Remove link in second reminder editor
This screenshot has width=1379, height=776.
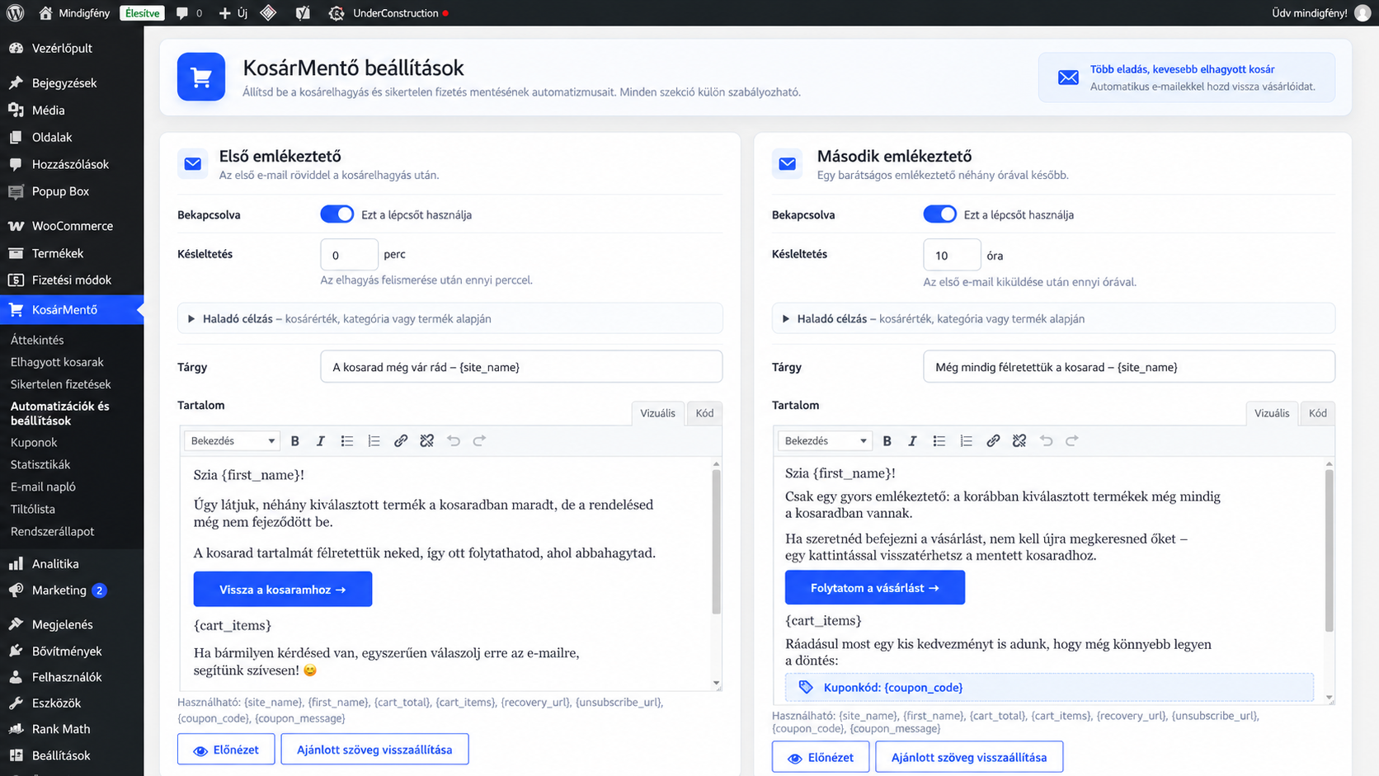point(1019,441)
